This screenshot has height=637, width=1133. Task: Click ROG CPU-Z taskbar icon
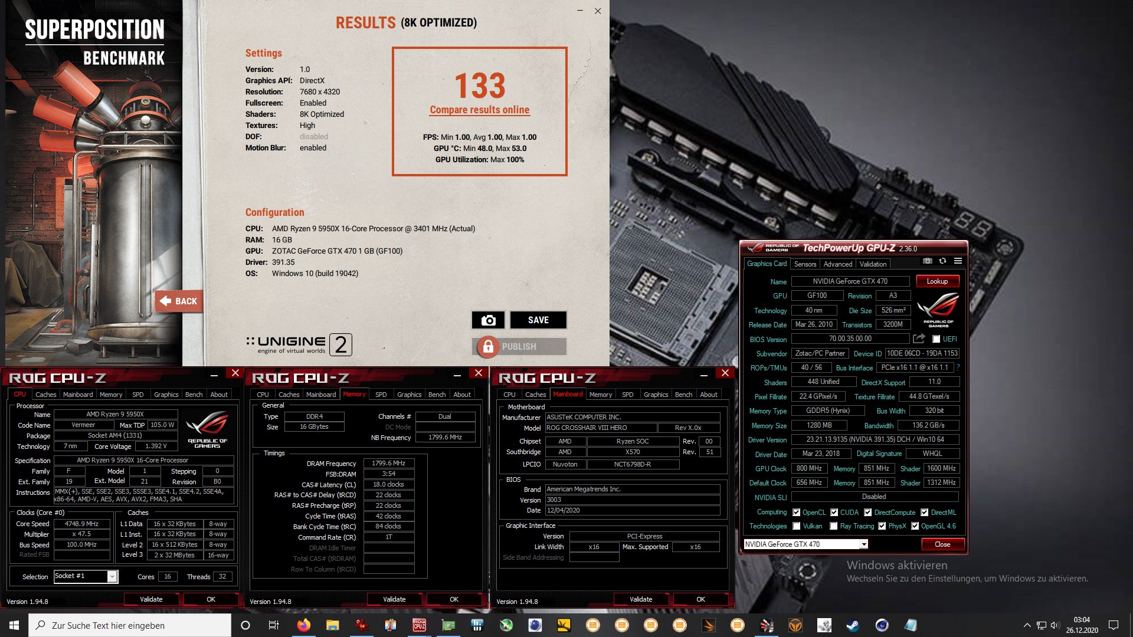(419, 625)
